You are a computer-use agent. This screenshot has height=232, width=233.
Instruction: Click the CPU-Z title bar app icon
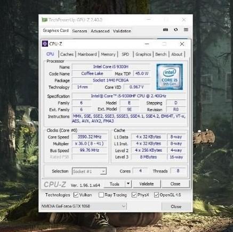(x=45, y=44)
